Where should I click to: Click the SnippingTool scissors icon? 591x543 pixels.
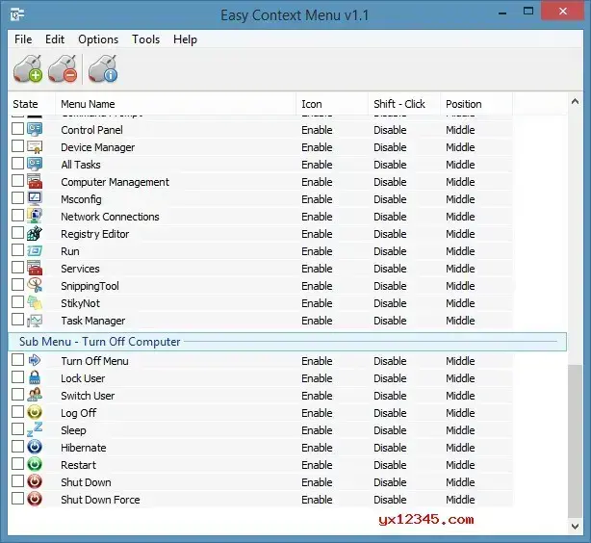(35, 285)
